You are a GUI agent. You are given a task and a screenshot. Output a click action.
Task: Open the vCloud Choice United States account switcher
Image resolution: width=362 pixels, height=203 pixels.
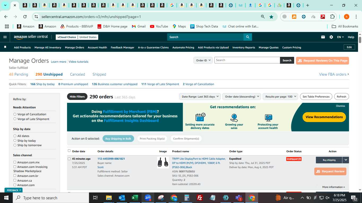tap(77, 37)
